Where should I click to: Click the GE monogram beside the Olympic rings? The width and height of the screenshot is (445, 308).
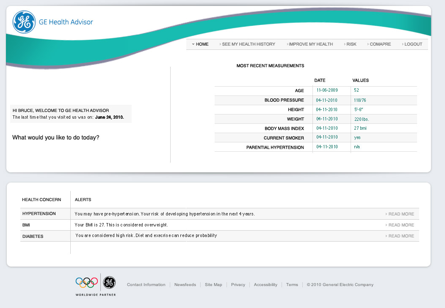(108, 283)
